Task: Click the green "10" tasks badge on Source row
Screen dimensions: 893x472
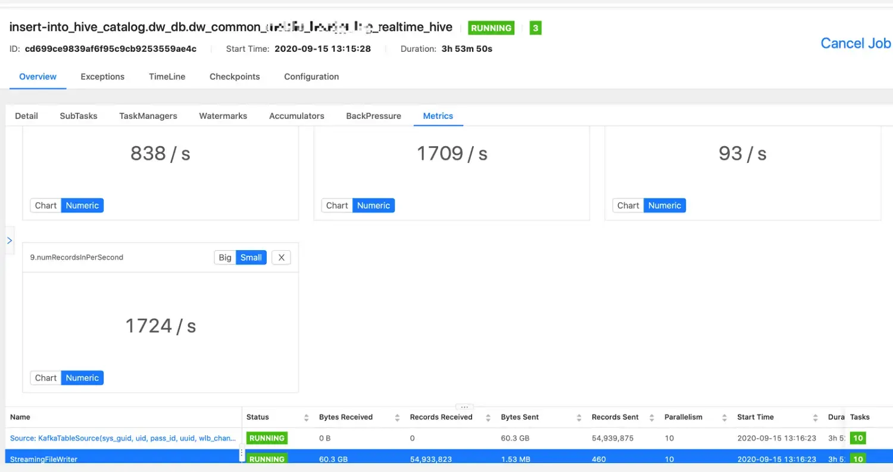Action: (857, 438)
